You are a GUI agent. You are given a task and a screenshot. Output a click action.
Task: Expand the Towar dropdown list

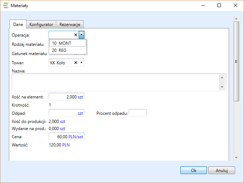pyautogui.click(x=81, y=63)
